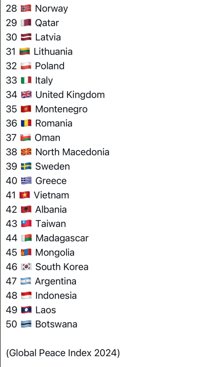
Task: Select the Greece flag icon
Action: coord(26,181)
